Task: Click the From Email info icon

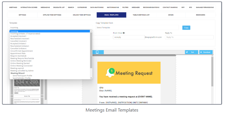Action: tap(124, 33)
